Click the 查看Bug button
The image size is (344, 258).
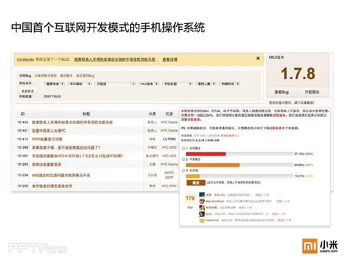[283, 92]
